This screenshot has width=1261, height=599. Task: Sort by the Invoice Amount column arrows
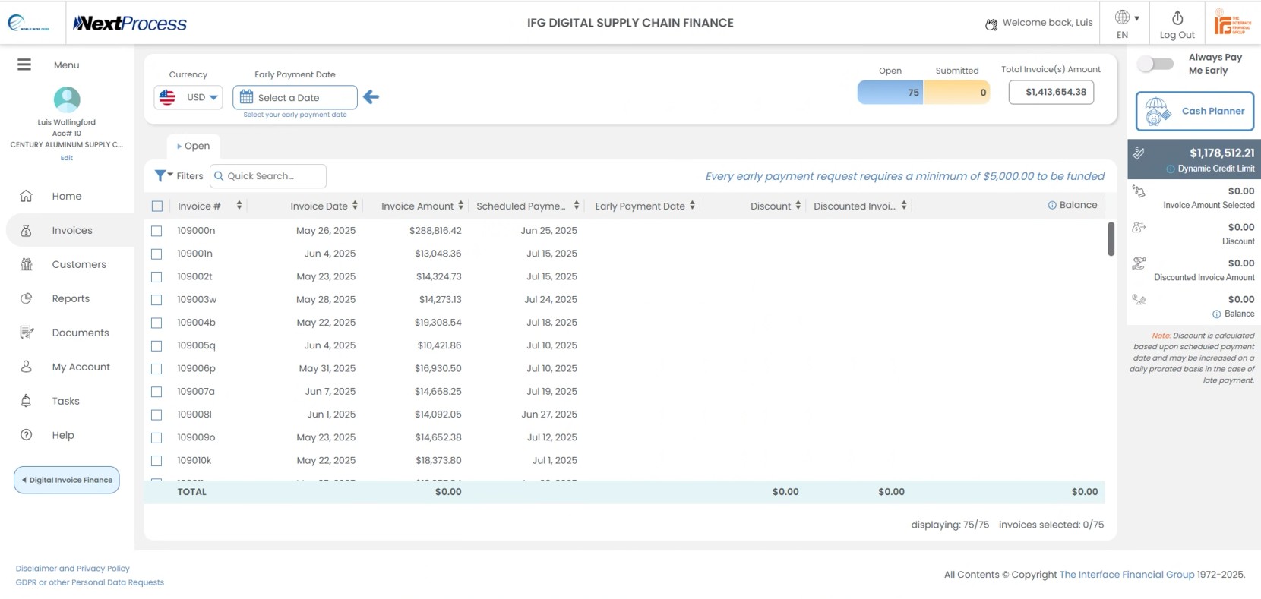click(x=460, y=206)
